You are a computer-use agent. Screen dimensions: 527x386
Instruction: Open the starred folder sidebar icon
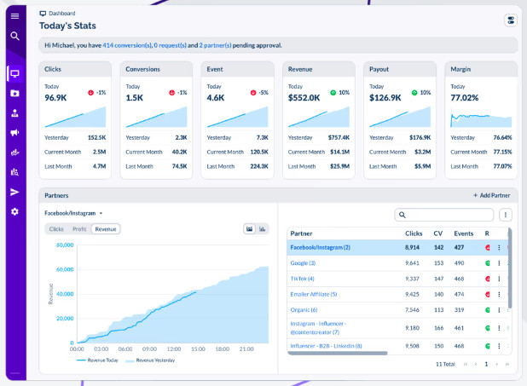tap(14, 93)
